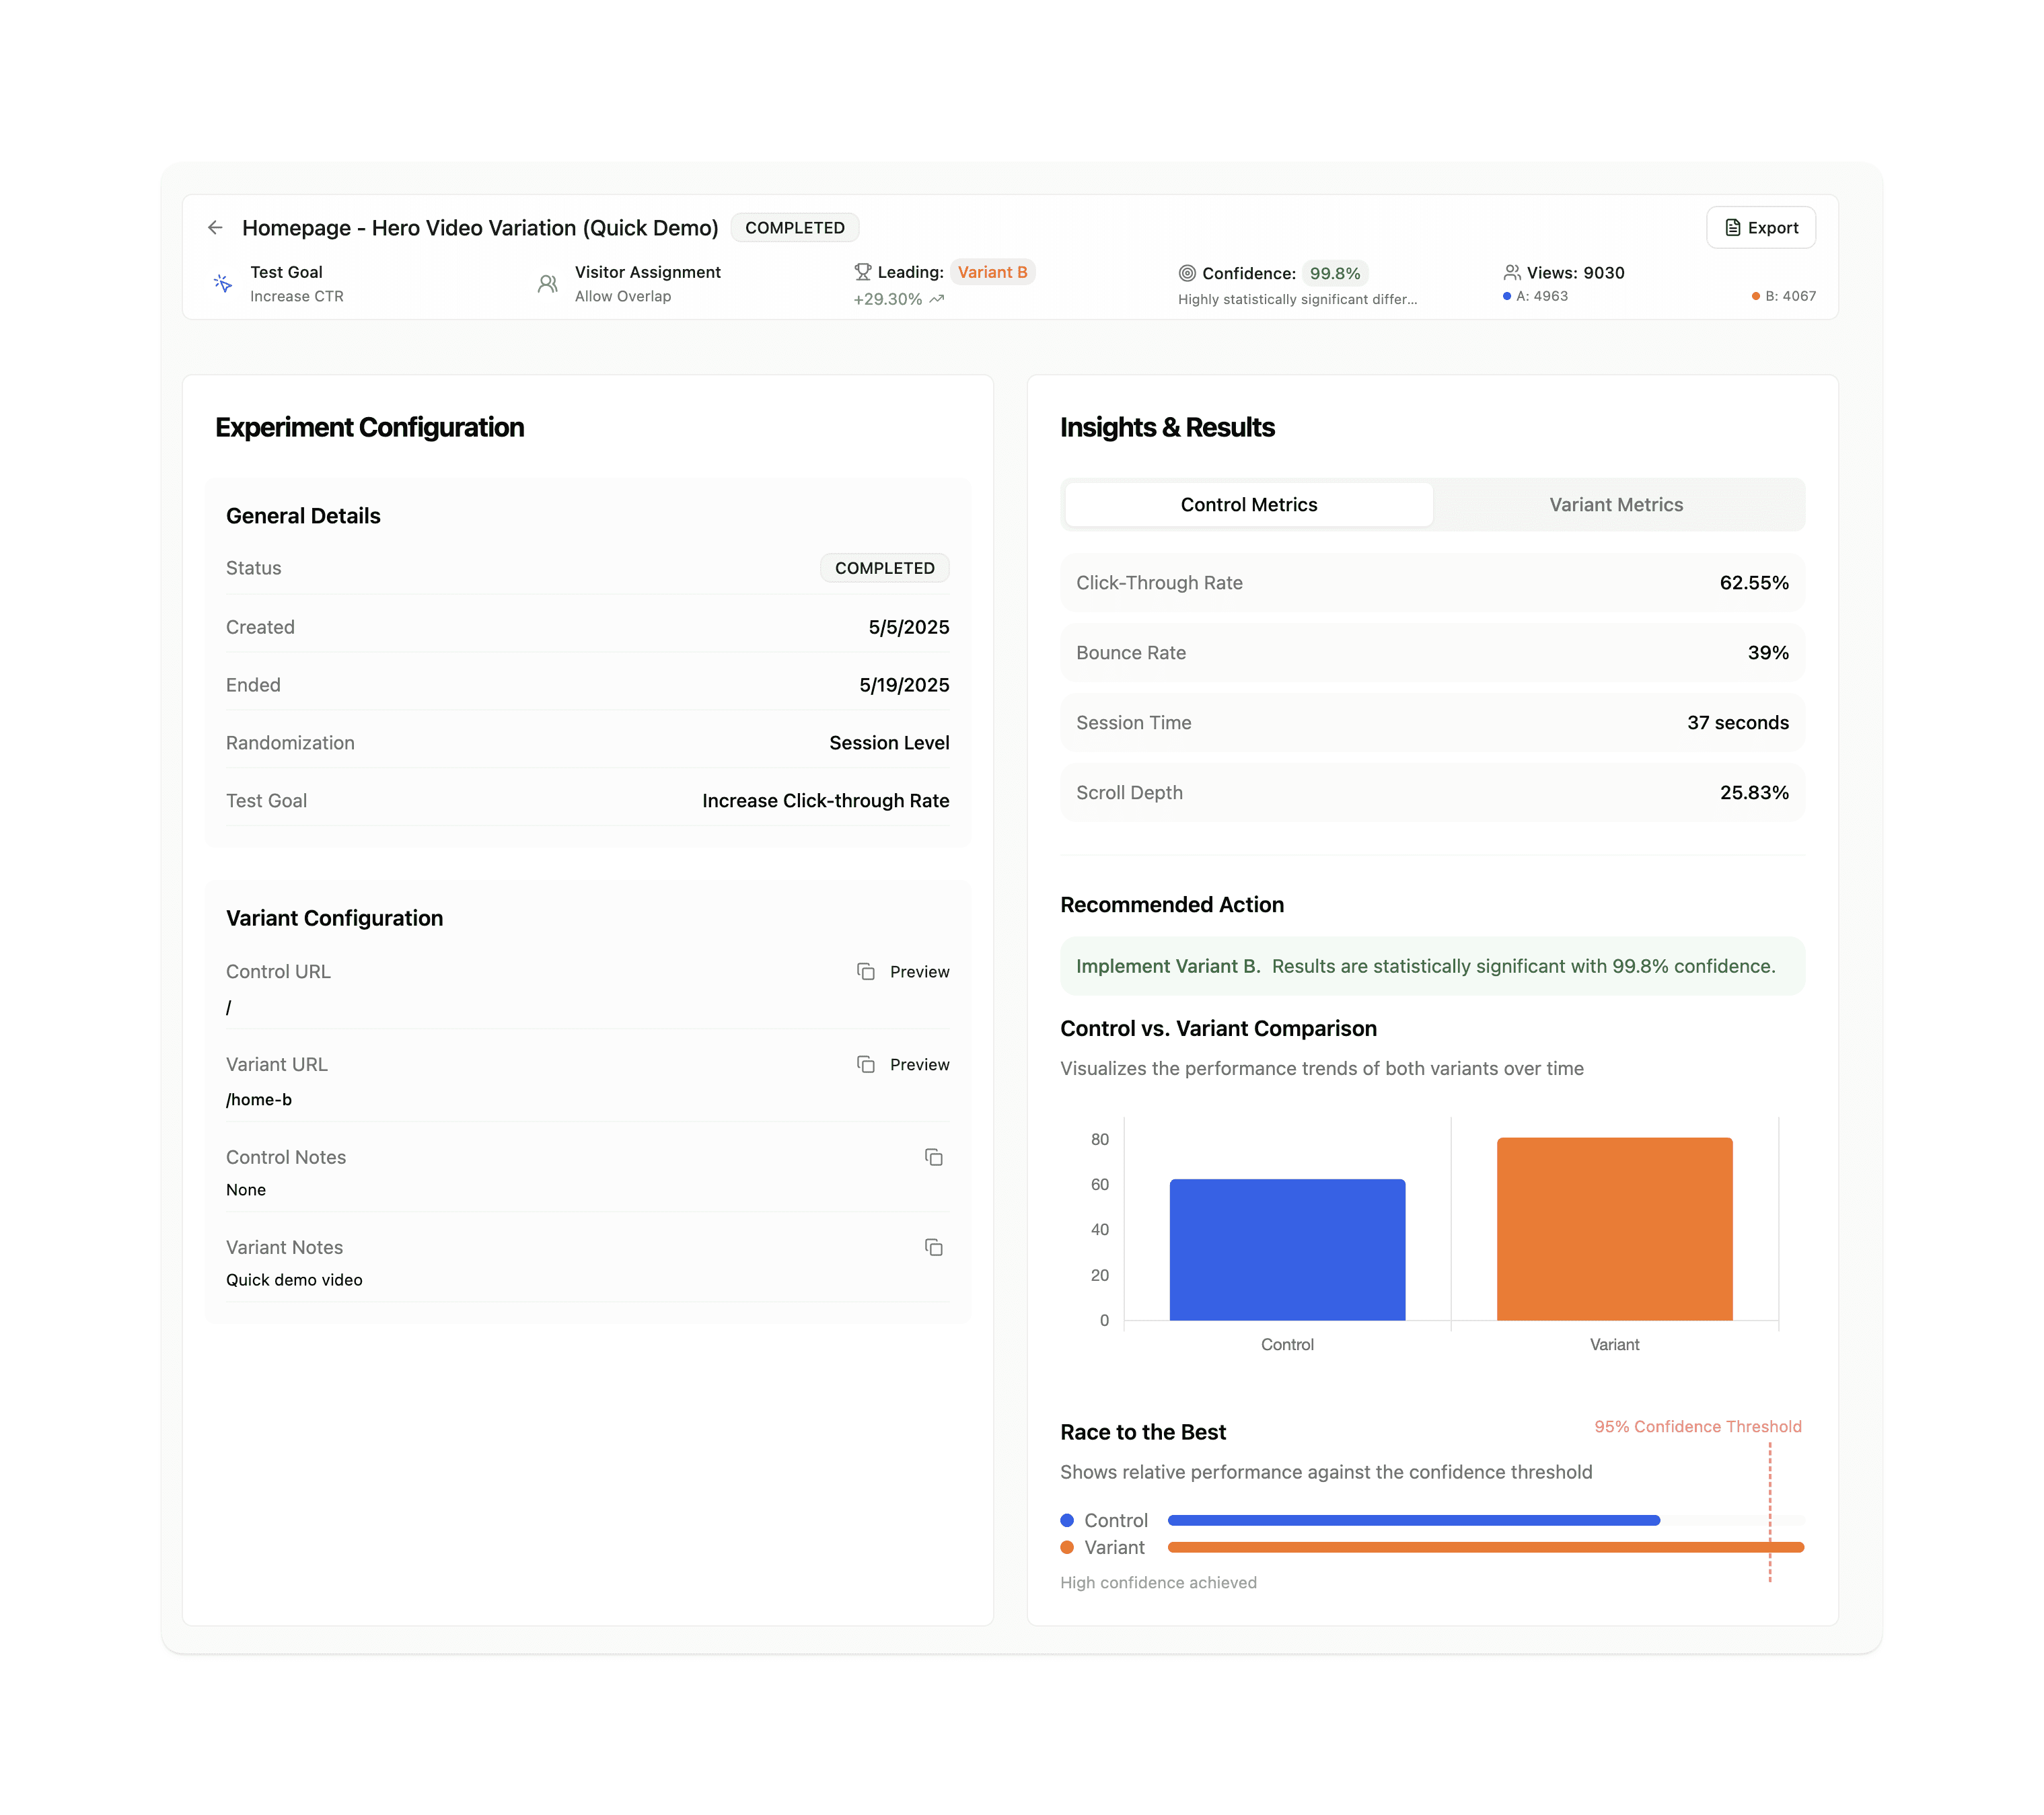Click the back arrow beside experiment title
This screenshot has height=1815, width=2044.
[215, 228]
